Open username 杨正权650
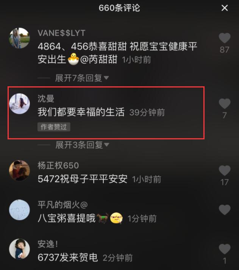 [x=58, y=165]
